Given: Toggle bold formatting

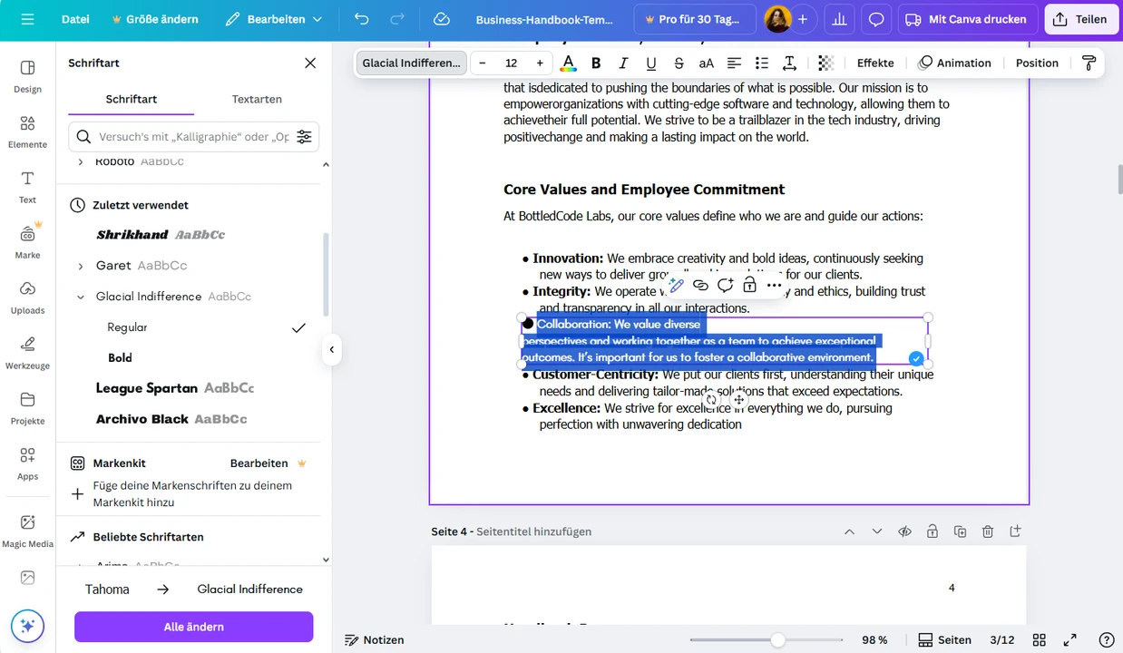Looking at the screenshot, I should [x=596, y=63].
